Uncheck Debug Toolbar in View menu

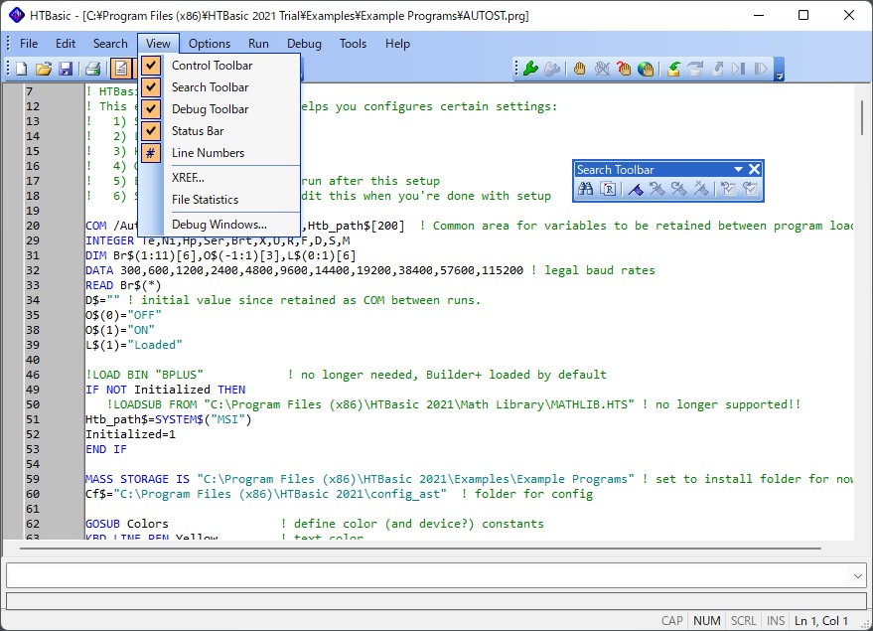tap(219, 109)
